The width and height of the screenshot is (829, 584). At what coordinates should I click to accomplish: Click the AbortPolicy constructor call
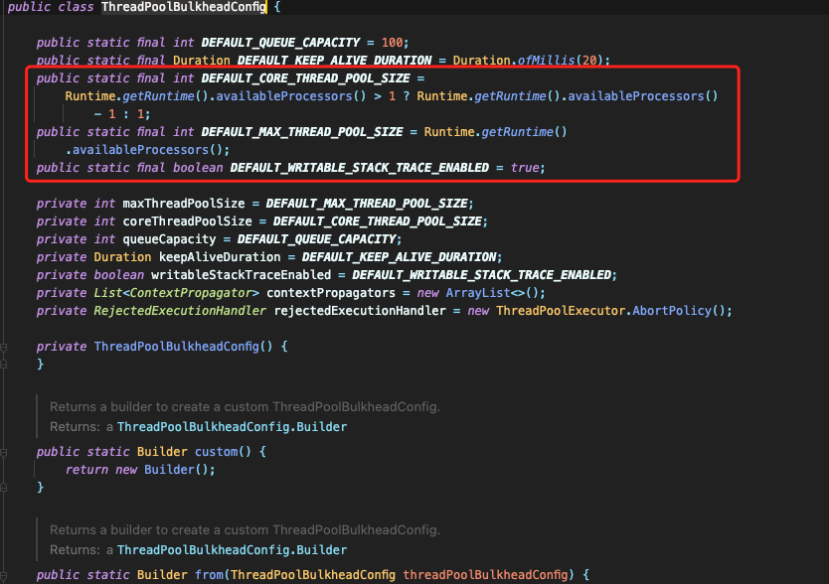(672, 311)
